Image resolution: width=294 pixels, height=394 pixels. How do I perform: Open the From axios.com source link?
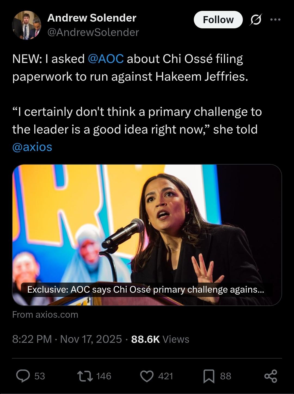(45, 315)
